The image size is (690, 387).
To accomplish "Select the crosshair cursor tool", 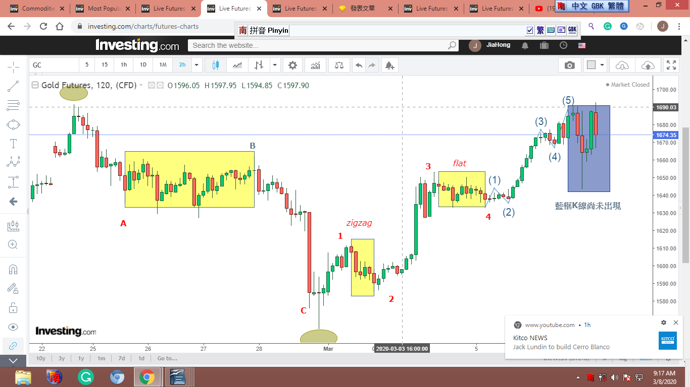I will [x=13, y=67].
